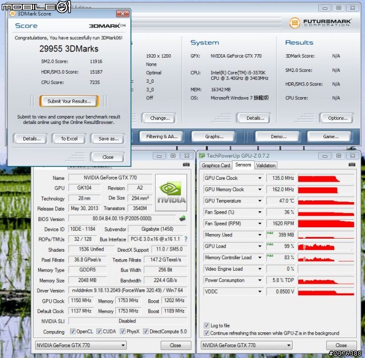The image size is (365, 358).
Task: Click the Memory Size 2048 MB field
Action: (87, 280)
